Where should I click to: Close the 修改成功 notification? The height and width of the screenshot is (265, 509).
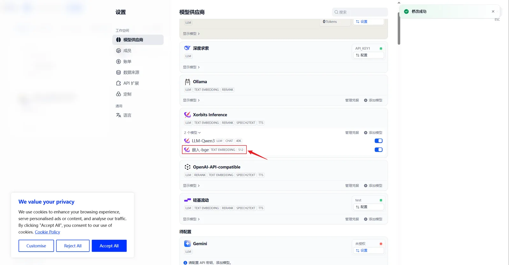493,11
